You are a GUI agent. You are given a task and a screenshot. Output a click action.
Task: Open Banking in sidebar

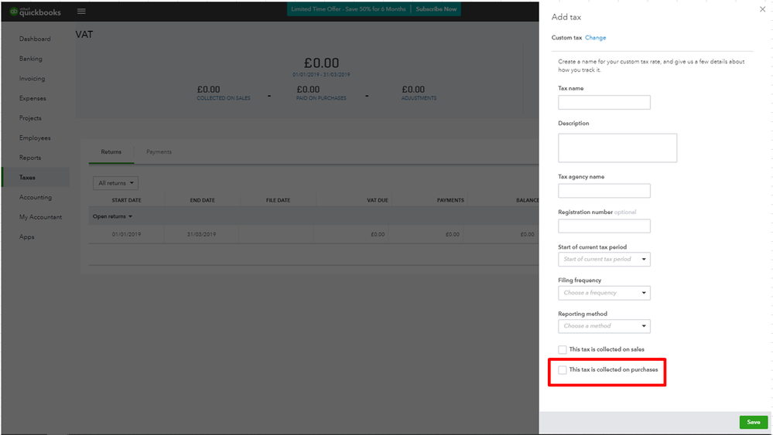coord(31,59)
